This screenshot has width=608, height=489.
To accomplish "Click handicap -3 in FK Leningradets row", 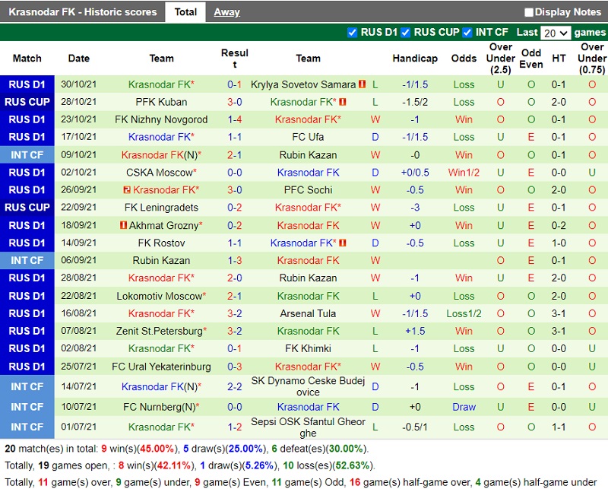I will click(415, 208).
